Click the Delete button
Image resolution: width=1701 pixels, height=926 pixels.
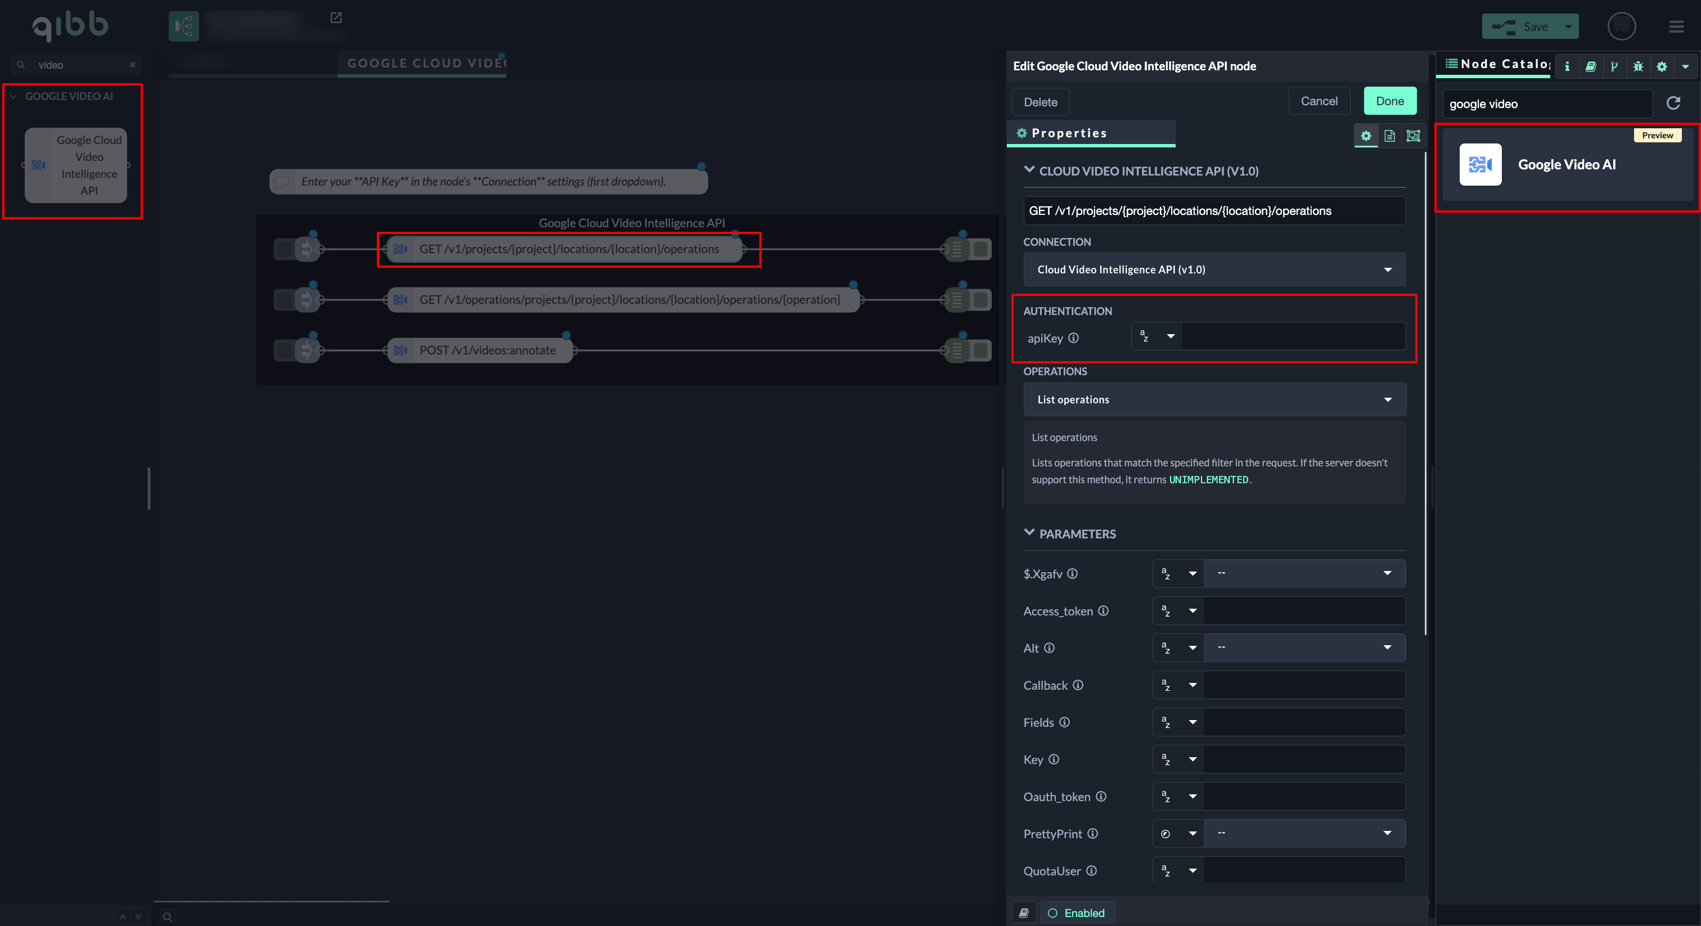tap(1040, 102)
